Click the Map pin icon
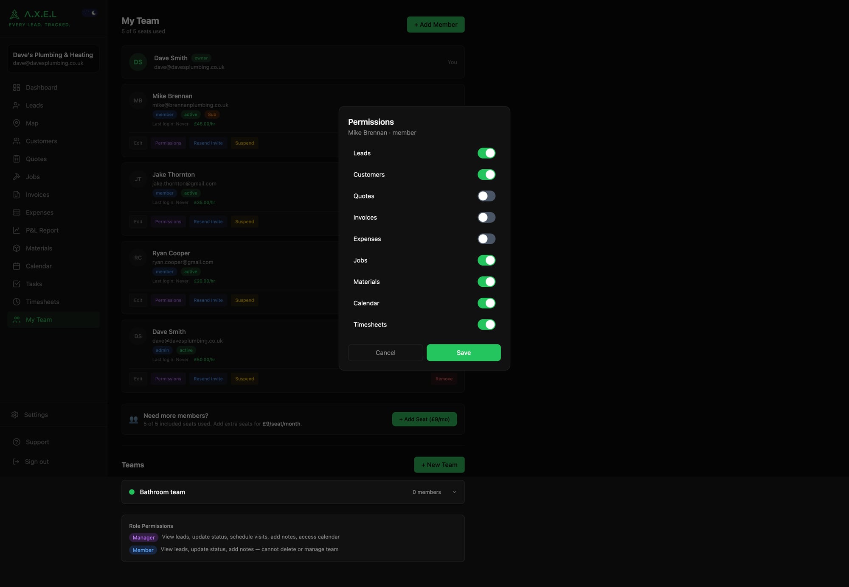 point(17,123)
